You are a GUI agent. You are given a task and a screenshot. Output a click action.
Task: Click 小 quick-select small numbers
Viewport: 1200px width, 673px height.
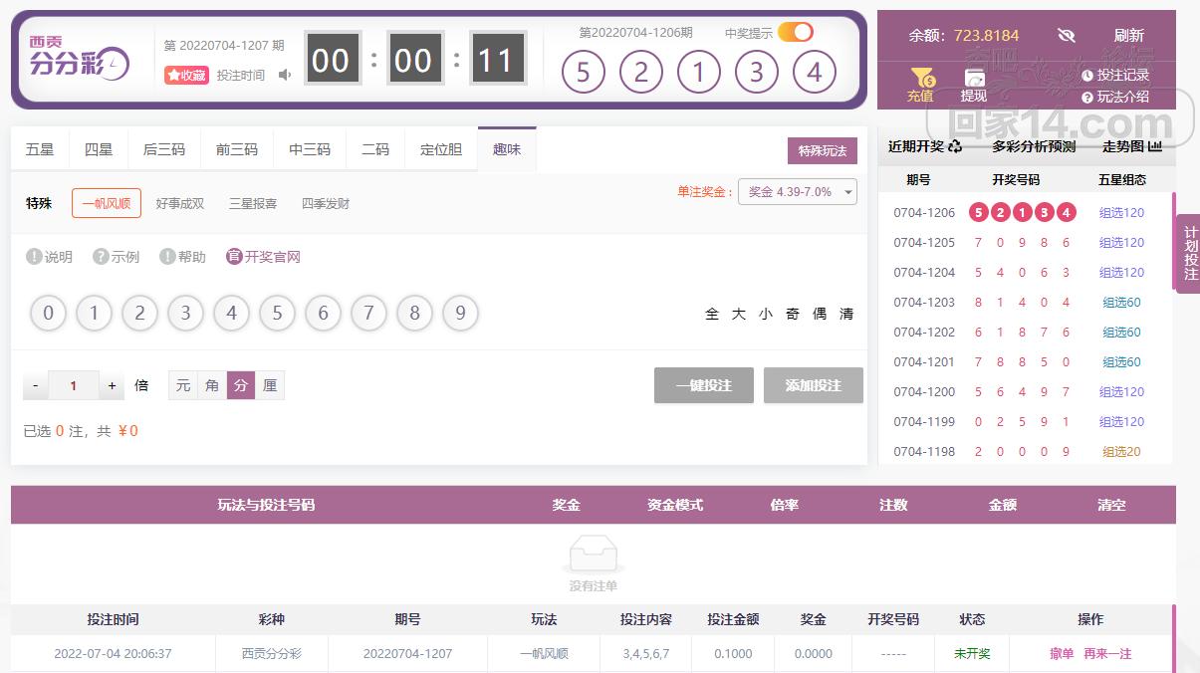766,314
